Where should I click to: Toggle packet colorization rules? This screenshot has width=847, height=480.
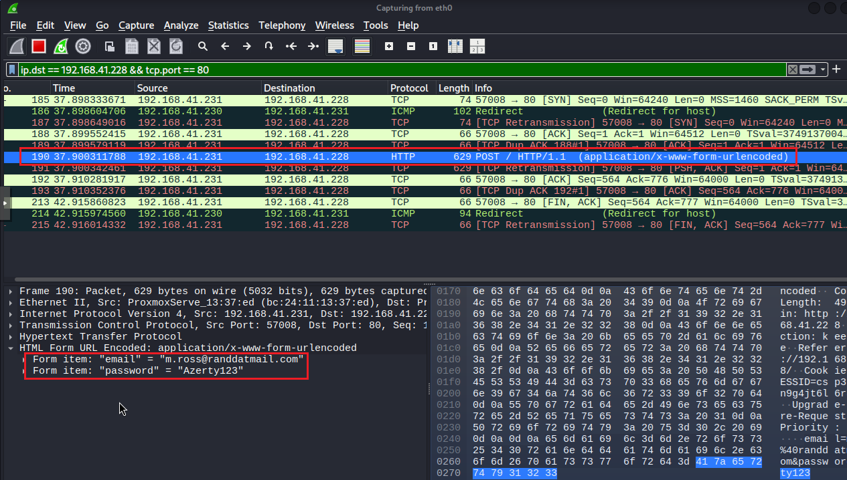pyautogui.click(x=362, y=46)
